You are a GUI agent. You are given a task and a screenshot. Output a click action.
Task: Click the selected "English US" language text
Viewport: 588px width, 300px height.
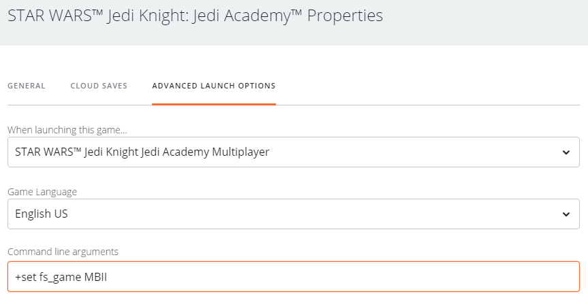click(42, 214)
